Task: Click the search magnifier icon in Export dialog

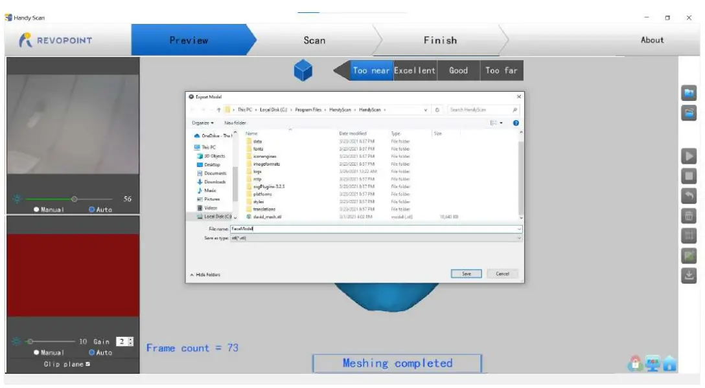Action: (x=514, y=110)
